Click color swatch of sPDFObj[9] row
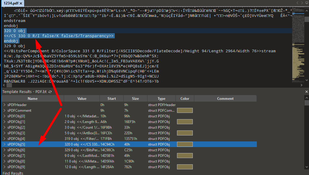This screenshot has height=175, width=309. tap(185, 167)
